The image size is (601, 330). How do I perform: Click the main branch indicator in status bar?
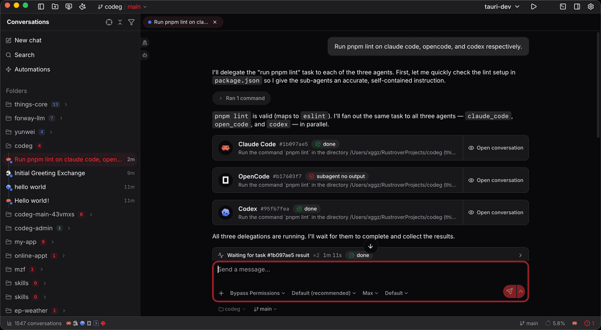[529, 323]
